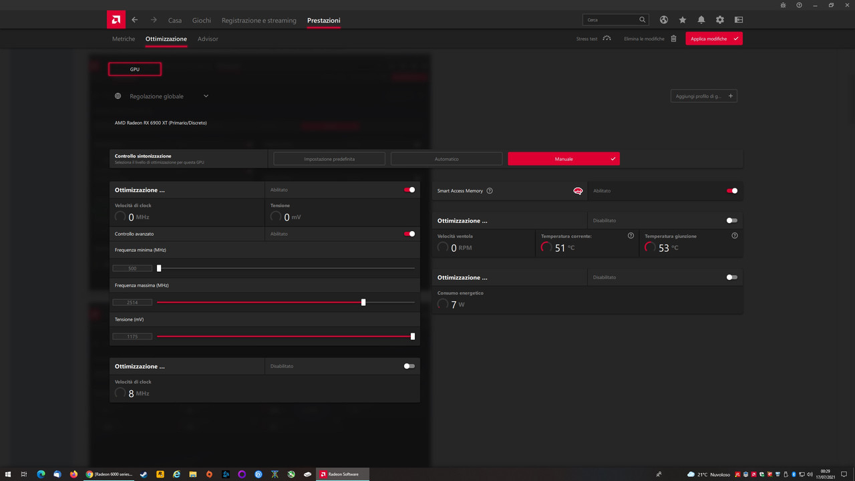Switch to the Casa tab
The image size is (855, 481).
click(x=175, y=21)
